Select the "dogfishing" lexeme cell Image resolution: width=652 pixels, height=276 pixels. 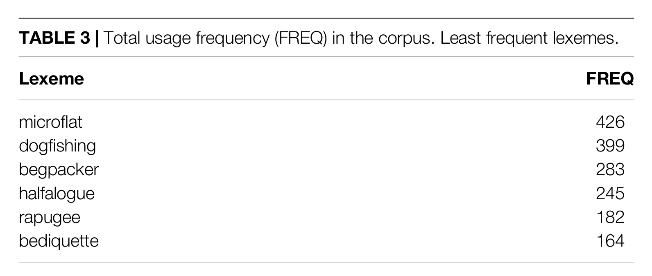pyautogui.click(x=57, y=146)
